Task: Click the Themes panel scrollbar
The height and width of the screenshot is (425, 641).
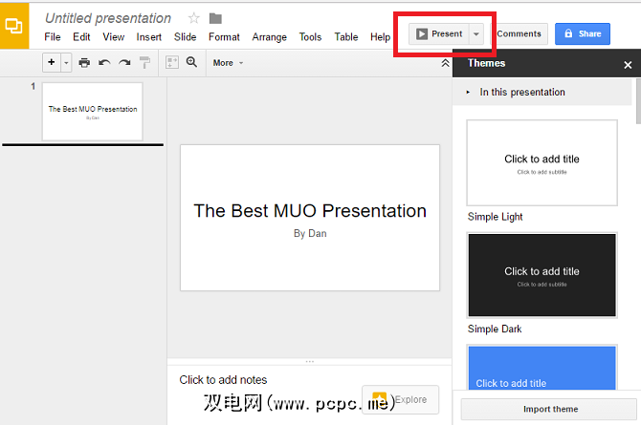Action: [638, 101]
